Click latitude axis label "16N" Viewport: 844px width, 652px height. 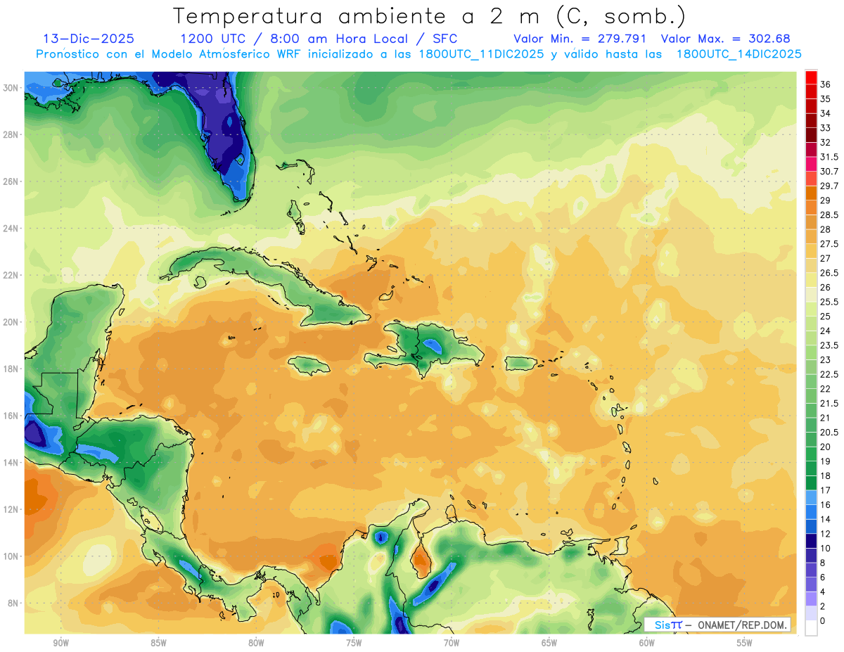tap(11, 416)
